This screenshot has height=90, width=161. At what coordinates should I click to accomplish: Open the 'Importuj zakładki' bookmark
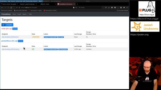pyautogui.click(x=7, y=10)
